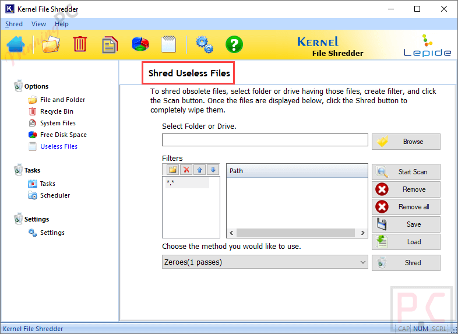The height and width of the screenshot is (334, 458).
Task: Click the right arrow of Path scrollbar
Action: coord(363,233)
